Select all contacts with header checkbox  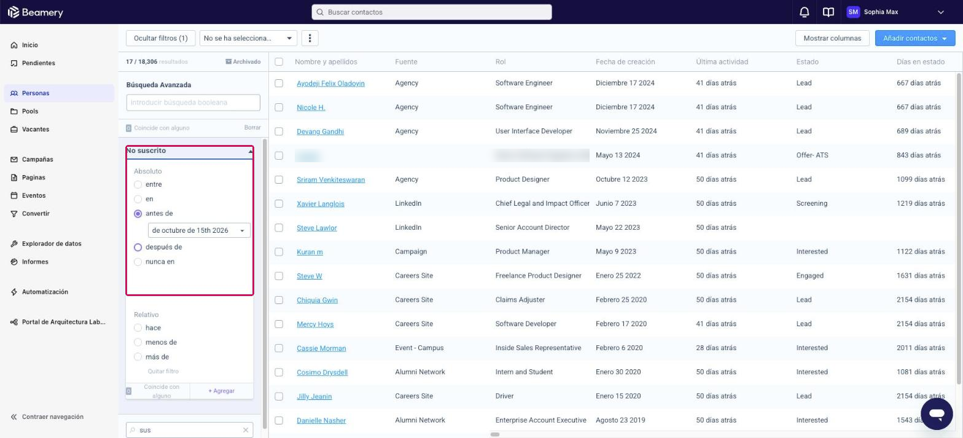click(x=279, y=61)
